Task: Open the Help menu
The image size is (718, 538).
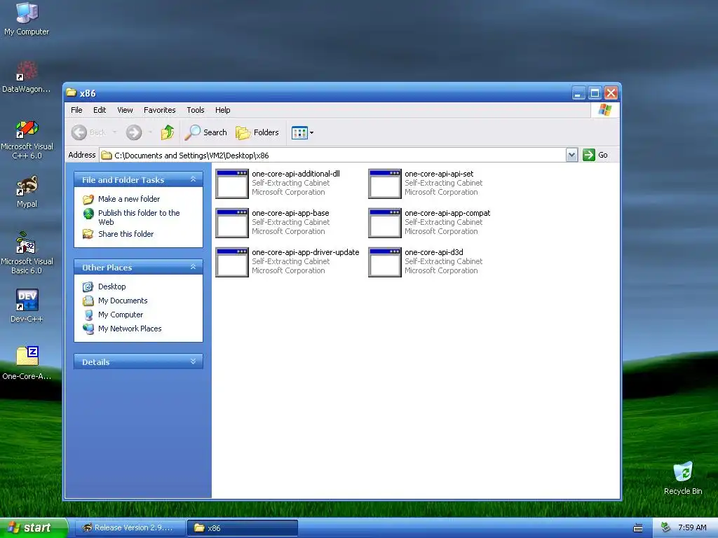Action: pyautogui.click(x=222, y=110)
